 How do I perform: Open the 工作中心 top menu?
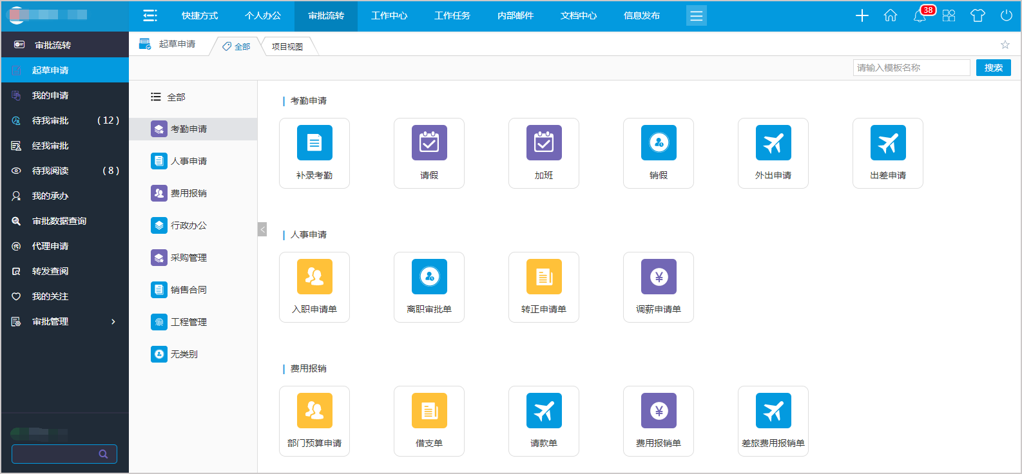[x=389, y=15]
